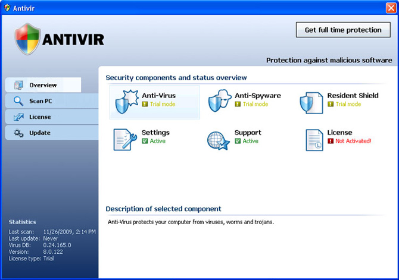399x280 pixels.
Task: Open the Scan PC tab
Action: pyautogui.click(x=40, y=101)
